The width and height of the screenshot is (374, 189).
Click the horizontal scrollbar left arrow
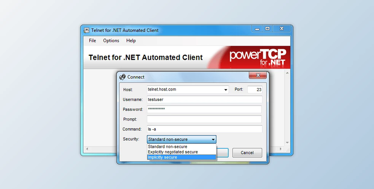point(87,149)
